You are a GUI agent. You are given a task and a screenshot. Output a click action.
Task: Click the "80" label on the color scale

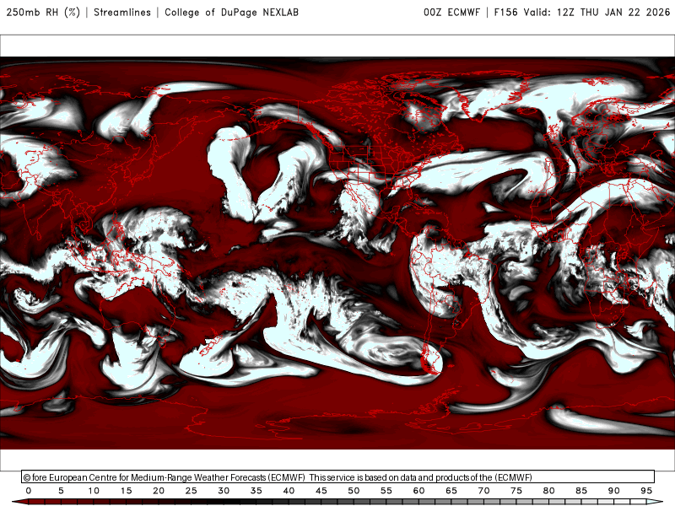pyautogui.click(x=549, y=491)
